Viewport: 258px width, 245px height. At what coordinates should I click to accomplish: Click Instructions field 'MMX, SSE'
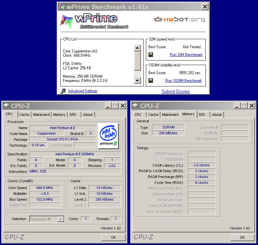click(x=75, y=172)
